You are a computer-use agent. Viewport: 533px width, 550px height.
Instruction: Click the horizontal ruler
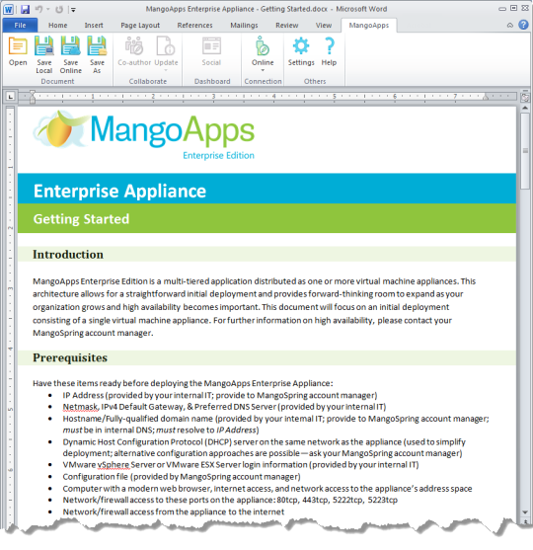click(x=268, y=96)
